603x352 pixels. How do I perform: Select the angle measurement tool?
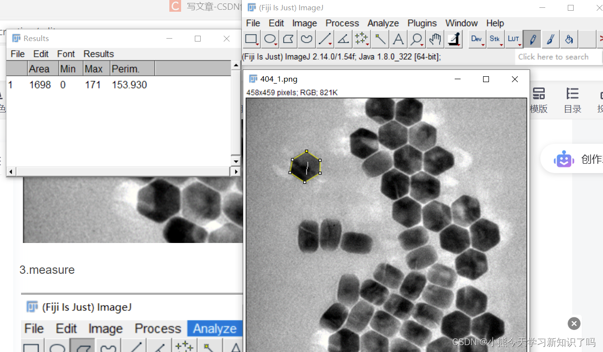tap(343, 39)
